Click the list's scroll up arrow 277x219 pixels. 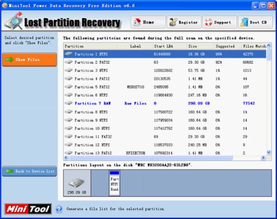(269, 46)
